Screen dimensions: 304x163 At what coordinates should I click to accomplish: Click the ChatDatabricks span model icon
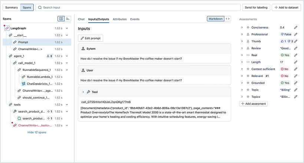23,84
